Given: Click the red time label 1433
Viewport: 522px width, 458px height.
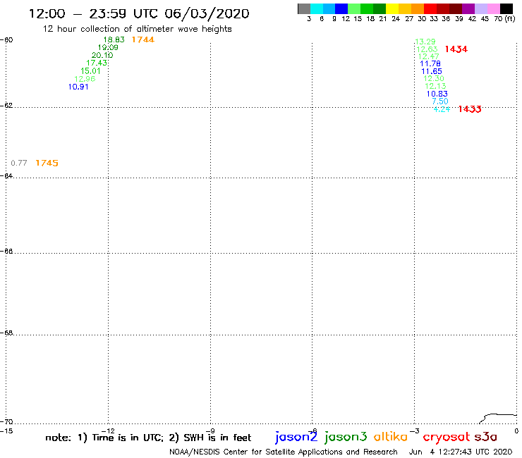Looking at the screenshot, I should pyautogui.click(x=470, y=109).
